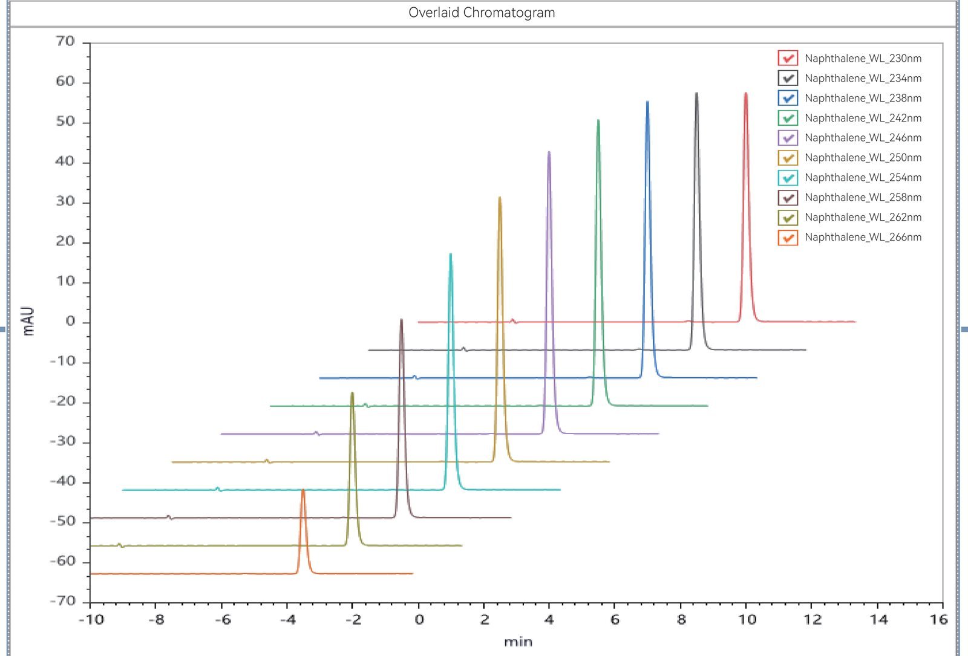The width and height of the screenshot is (968, 656).
Task: Click the Naphthalene_WL_246nm legend label
Action: click(863, 138)
